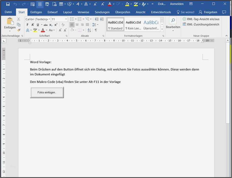This screenshot has width=232, height=178.
Task: Toggle italic with the K button
Action: pyautogui.click(x=33, y=25)
